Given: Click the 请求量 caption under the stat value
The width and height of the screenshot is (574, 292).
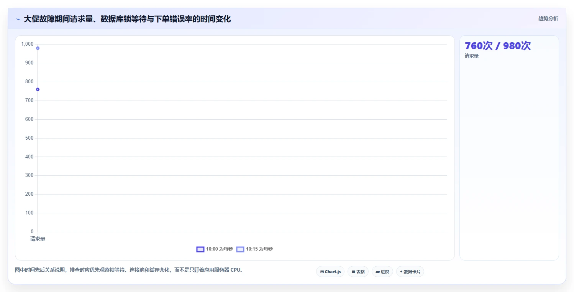Looking at the screenshot, I should [x=472, y=56].
